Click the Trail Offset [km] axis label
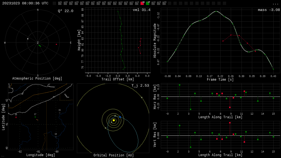The height and width of the screenshot is (158, 281). (117, 79)
